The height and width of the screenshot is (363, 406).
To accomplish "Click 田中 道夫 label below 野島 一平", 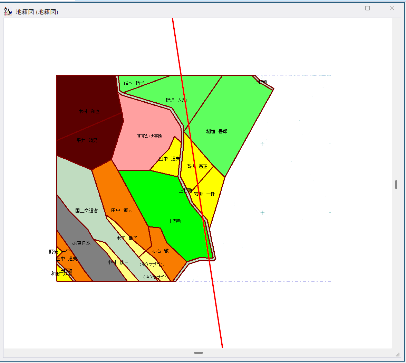I will point(67,259).
